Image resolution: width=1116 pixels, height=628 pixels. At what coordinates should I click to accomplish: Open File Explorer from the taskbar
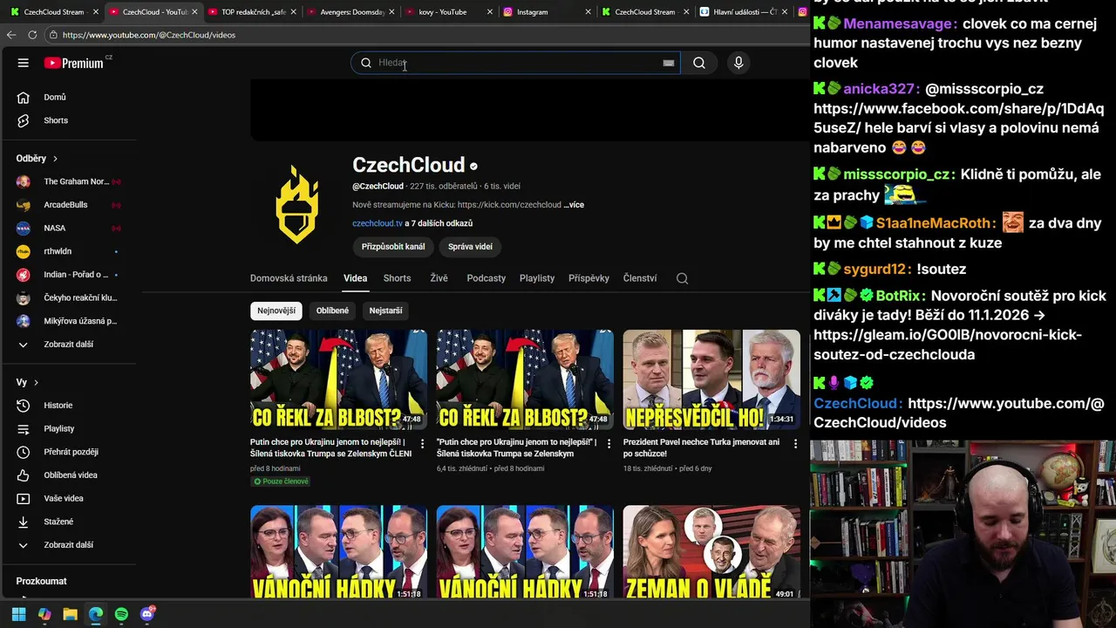[70, 614]
